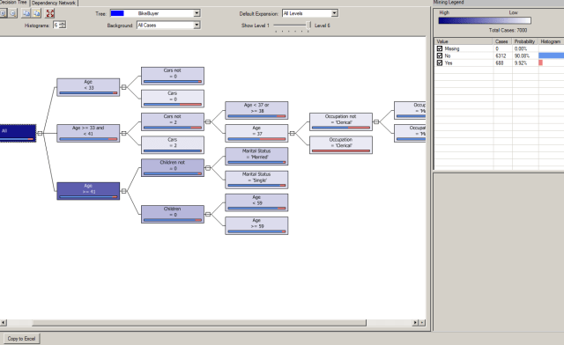Click the horizontal scrollbar thumb
This screenshot has height=345, width=564.
[199, 323]
